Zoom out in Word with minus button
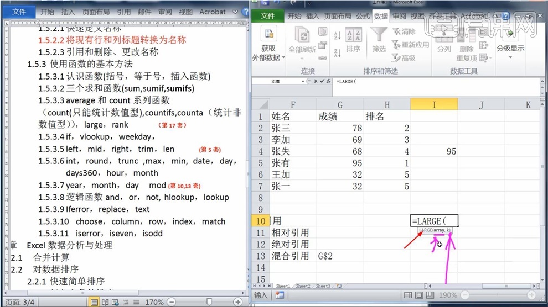The width and height of the screenshot is (548, 307). 172,302
